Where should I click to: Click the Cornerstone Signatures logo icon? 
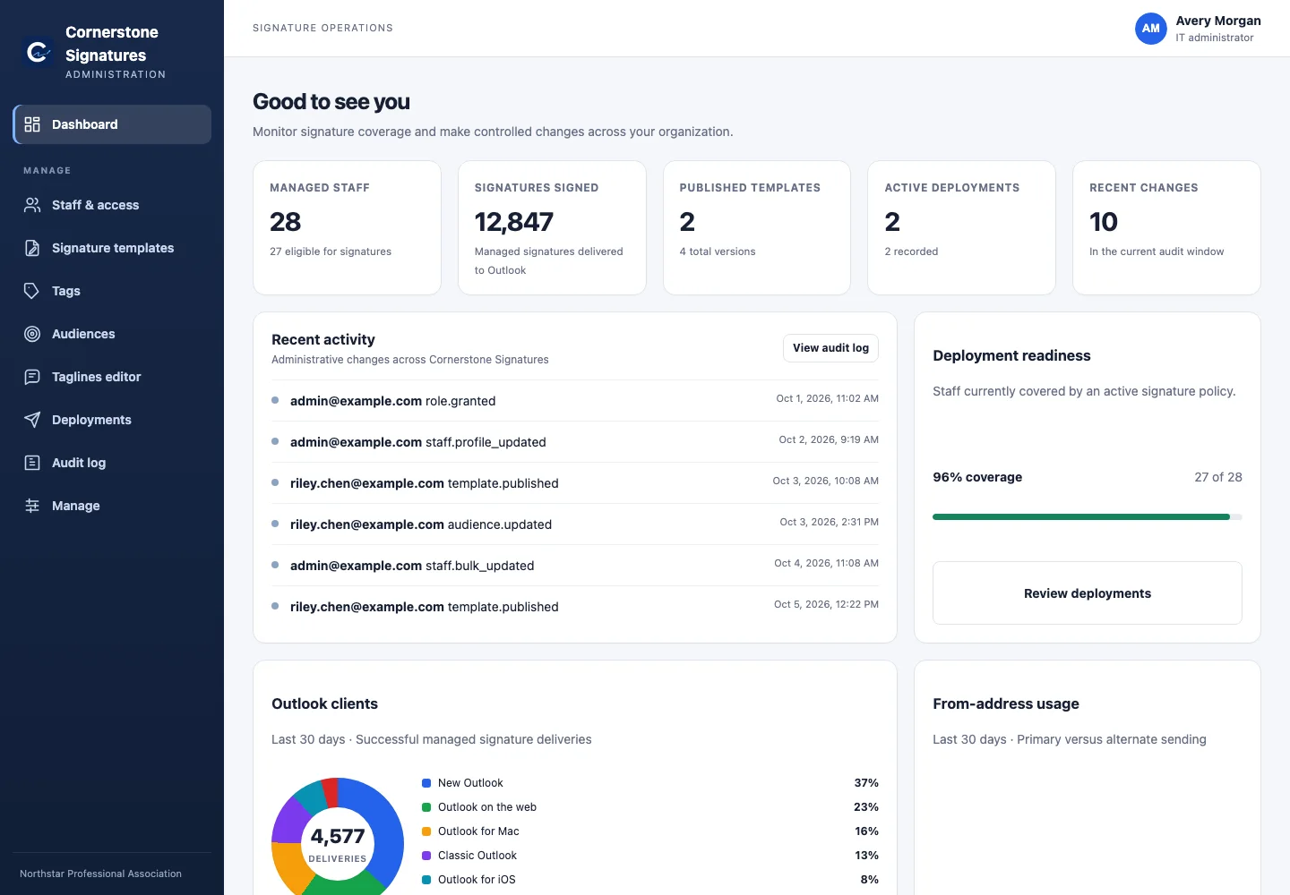point(38,52)
